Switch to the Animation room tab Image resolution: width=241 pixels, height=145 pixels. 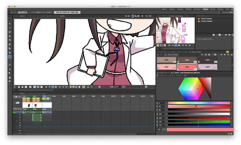[x=197, y=9]
